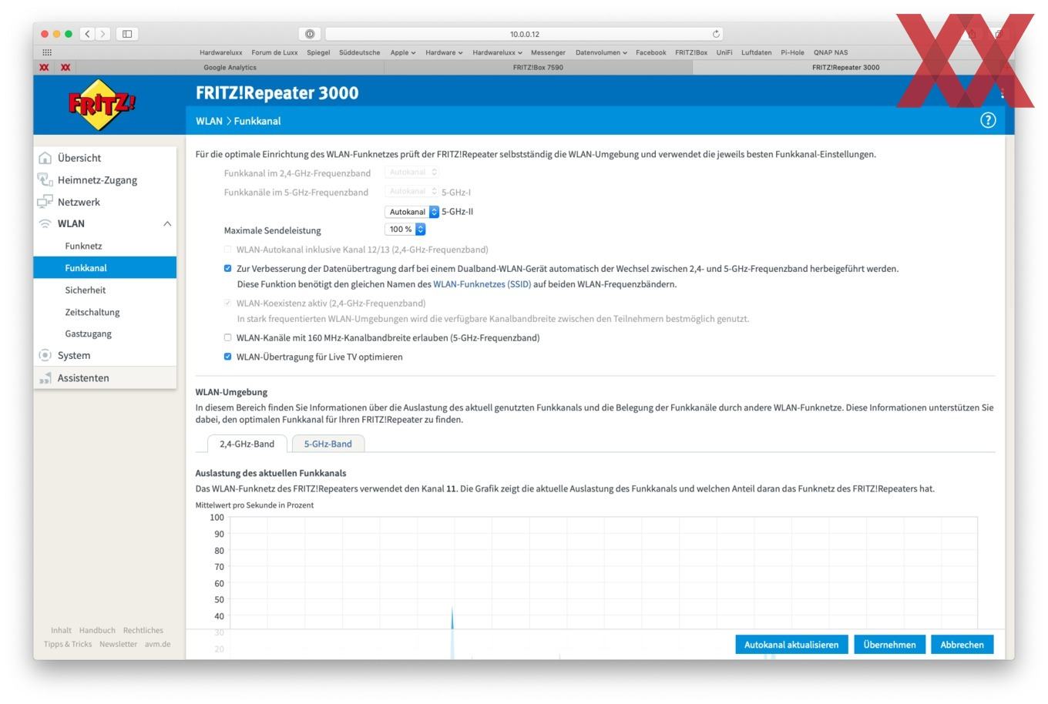Open the help question mark icon
Viewport: 1048px width, 704px height.
pos(988,120)
